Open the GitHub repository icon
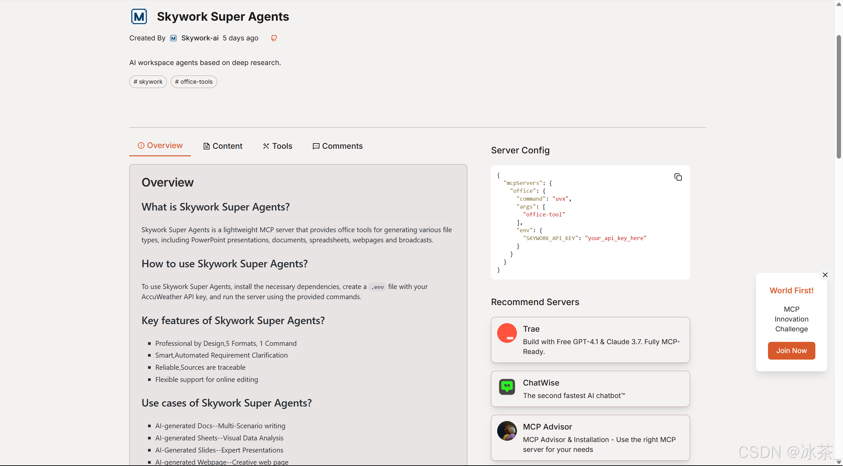The height and width of the screenshot is (466, 843). click(274, 38)
